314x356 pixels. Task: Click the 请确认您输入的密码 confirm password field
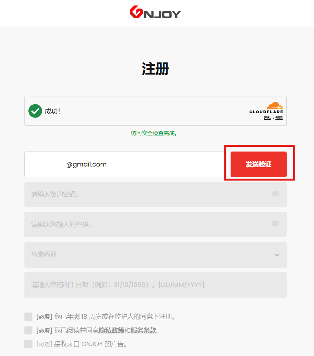coord(156,225)
